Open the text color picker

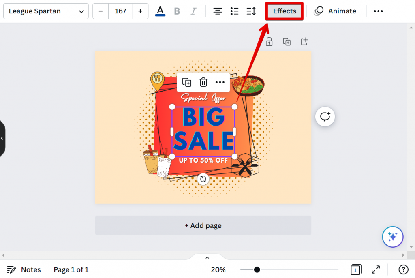(x=160, y=11)
